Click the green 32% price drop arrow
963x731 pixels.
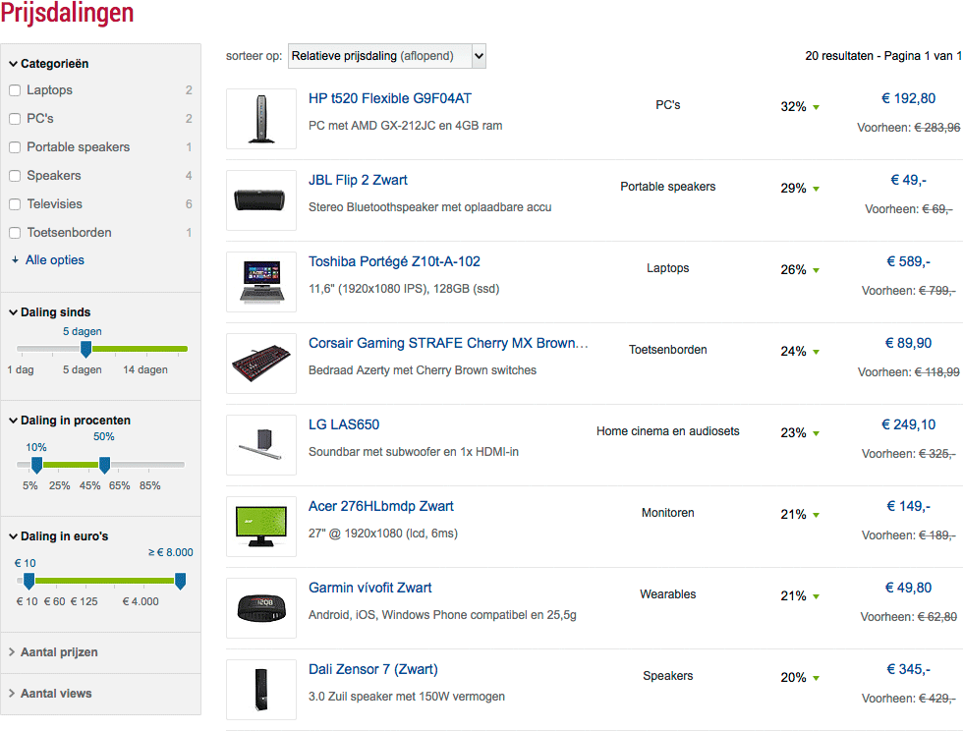click(x=817, y=107)
